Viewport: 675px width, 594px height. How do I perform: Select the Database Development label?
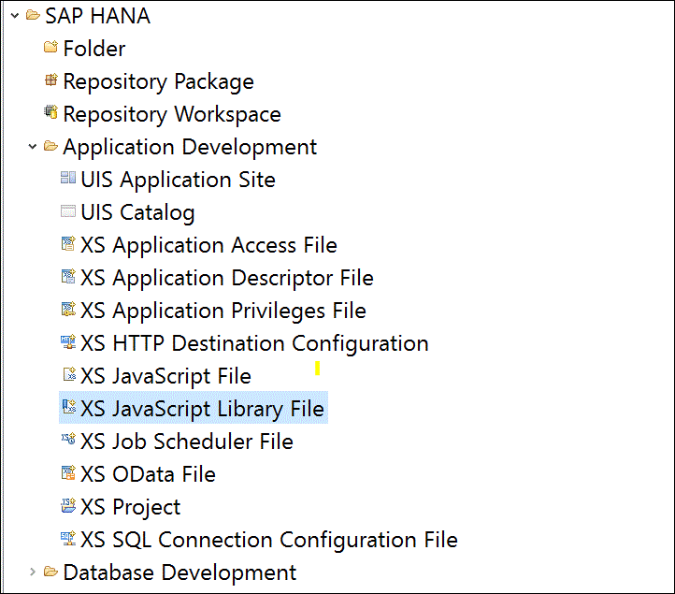[x=180, y=572]
